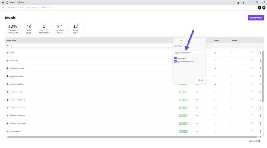This screenshot has height=148, width=267.
Task: Click the NEW BOARD button
Action: [x=256, y=17]
